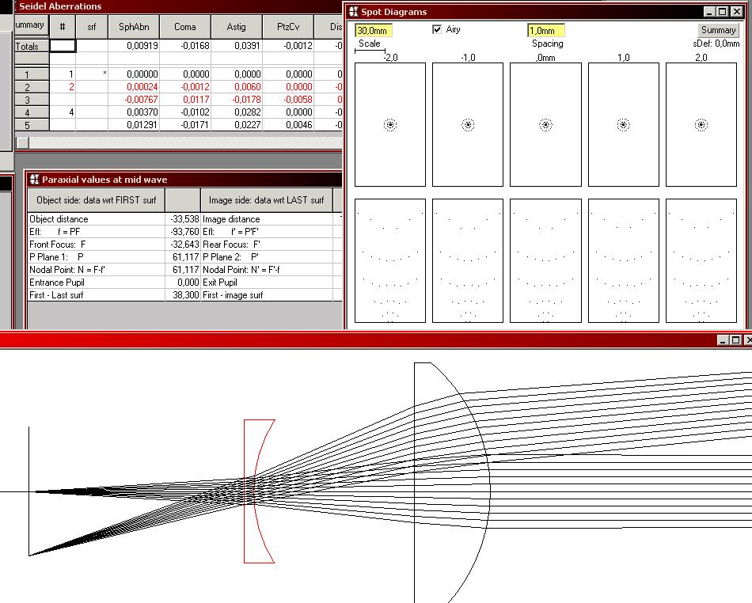This screenshot has height=603, width=752.
Task: Click the Scale field showing 30,0mm
Action: pyautogui.click(x=374, y=31)
